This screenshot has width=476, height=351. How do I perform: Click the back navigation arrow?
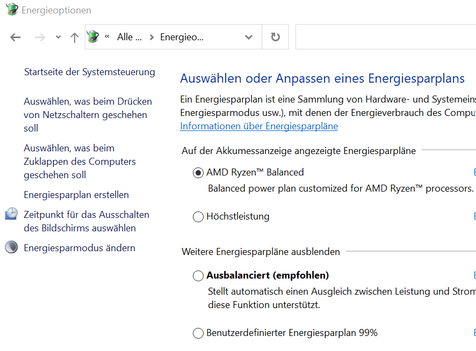15,37
